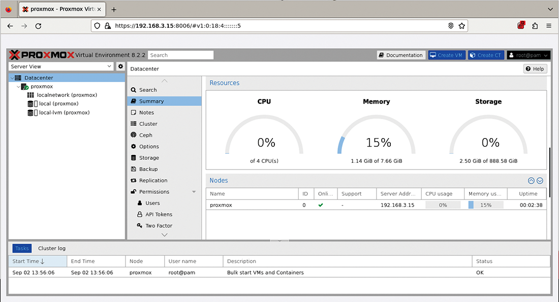Open the Extensions puzzle icon
This screenshot has height=302, width=559.
(x=535, y=26)
